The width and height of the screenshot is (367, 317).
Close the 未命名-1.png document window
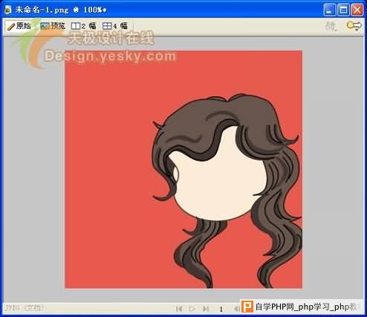click(x=357, y=10)
